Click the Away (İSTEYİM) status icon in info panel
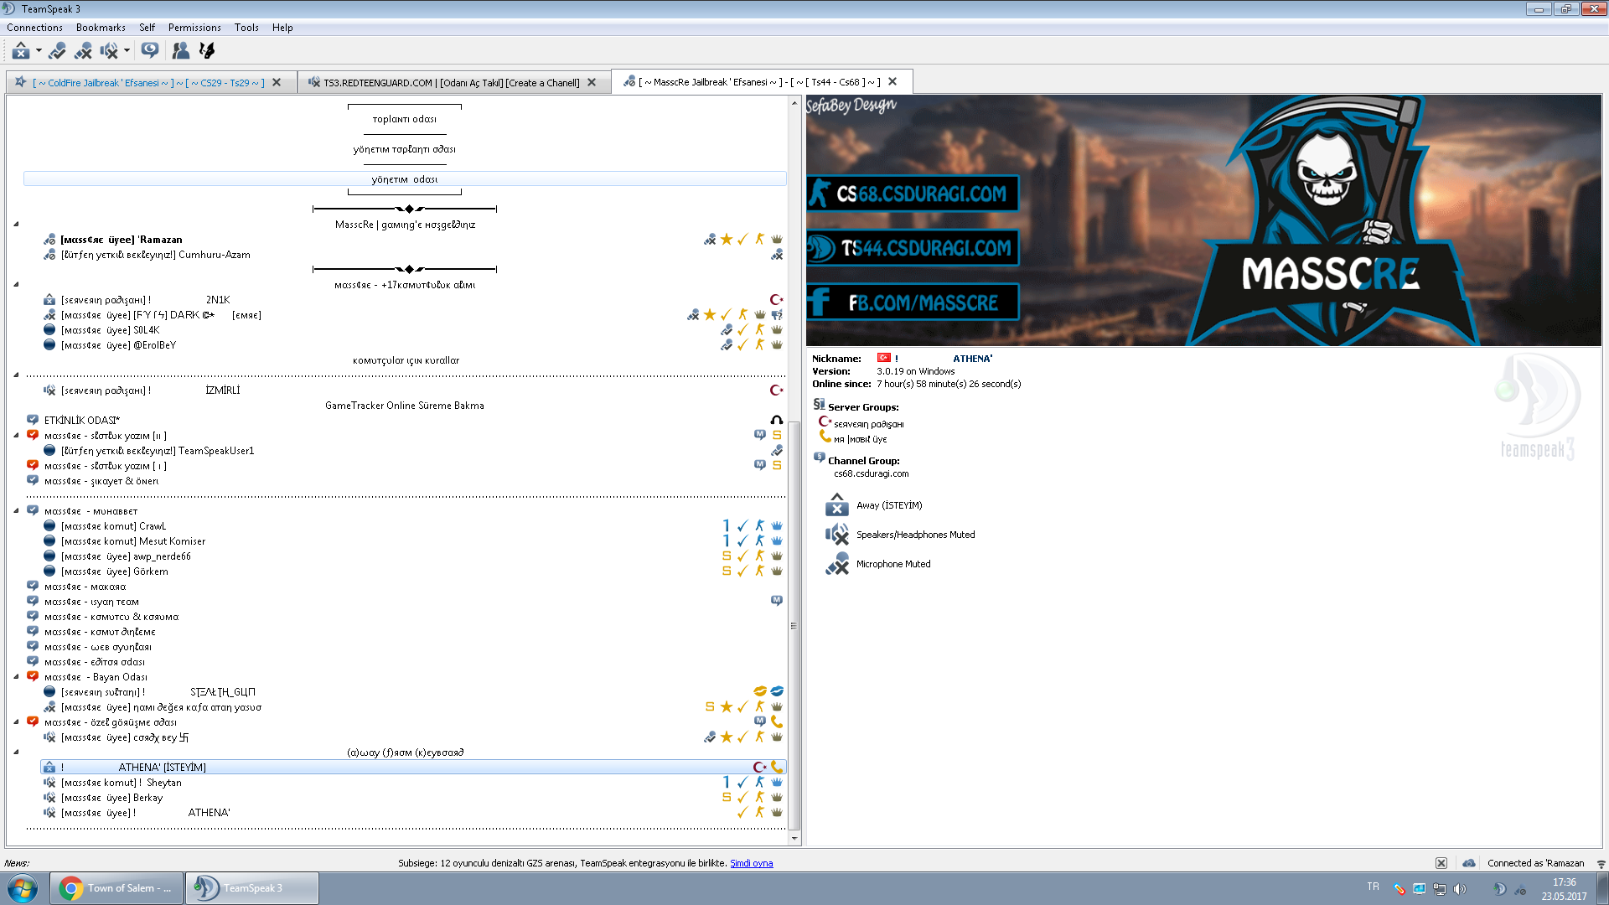The height and width of the screenshot is (905, 1609). point(836,504)
